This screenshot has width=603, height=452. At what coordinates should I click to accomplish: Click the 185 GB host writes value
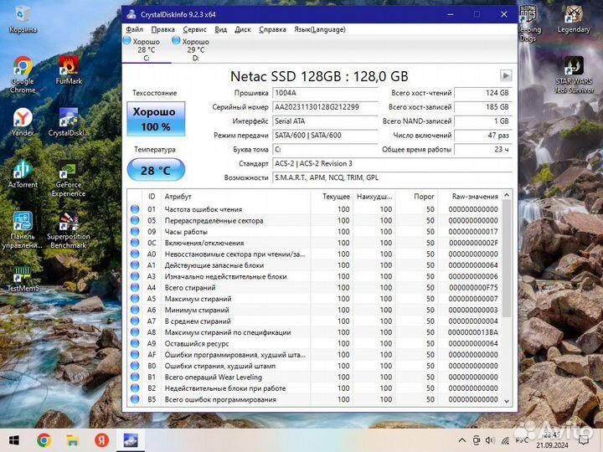483,107
